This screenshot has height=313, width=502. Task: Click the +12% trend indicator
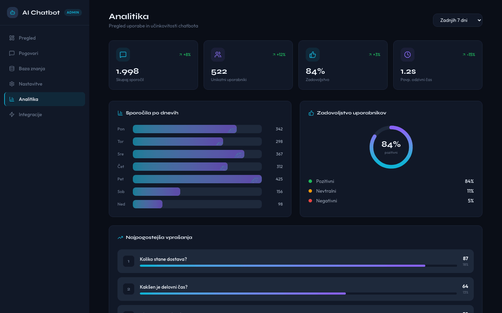[x=279, y=55]
